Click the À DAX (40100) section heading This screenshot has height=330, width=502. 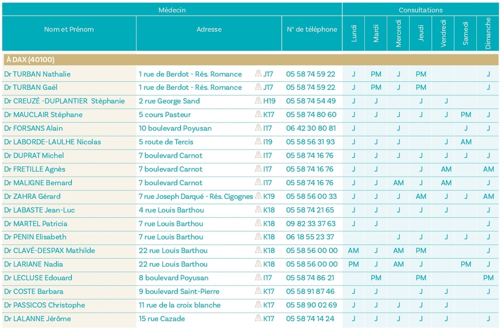(x=250, y=60)
